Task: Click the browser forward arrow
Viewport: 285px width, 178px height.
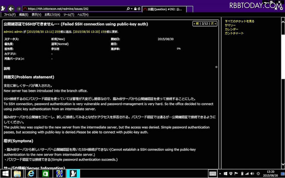Action: coord(19,9)
